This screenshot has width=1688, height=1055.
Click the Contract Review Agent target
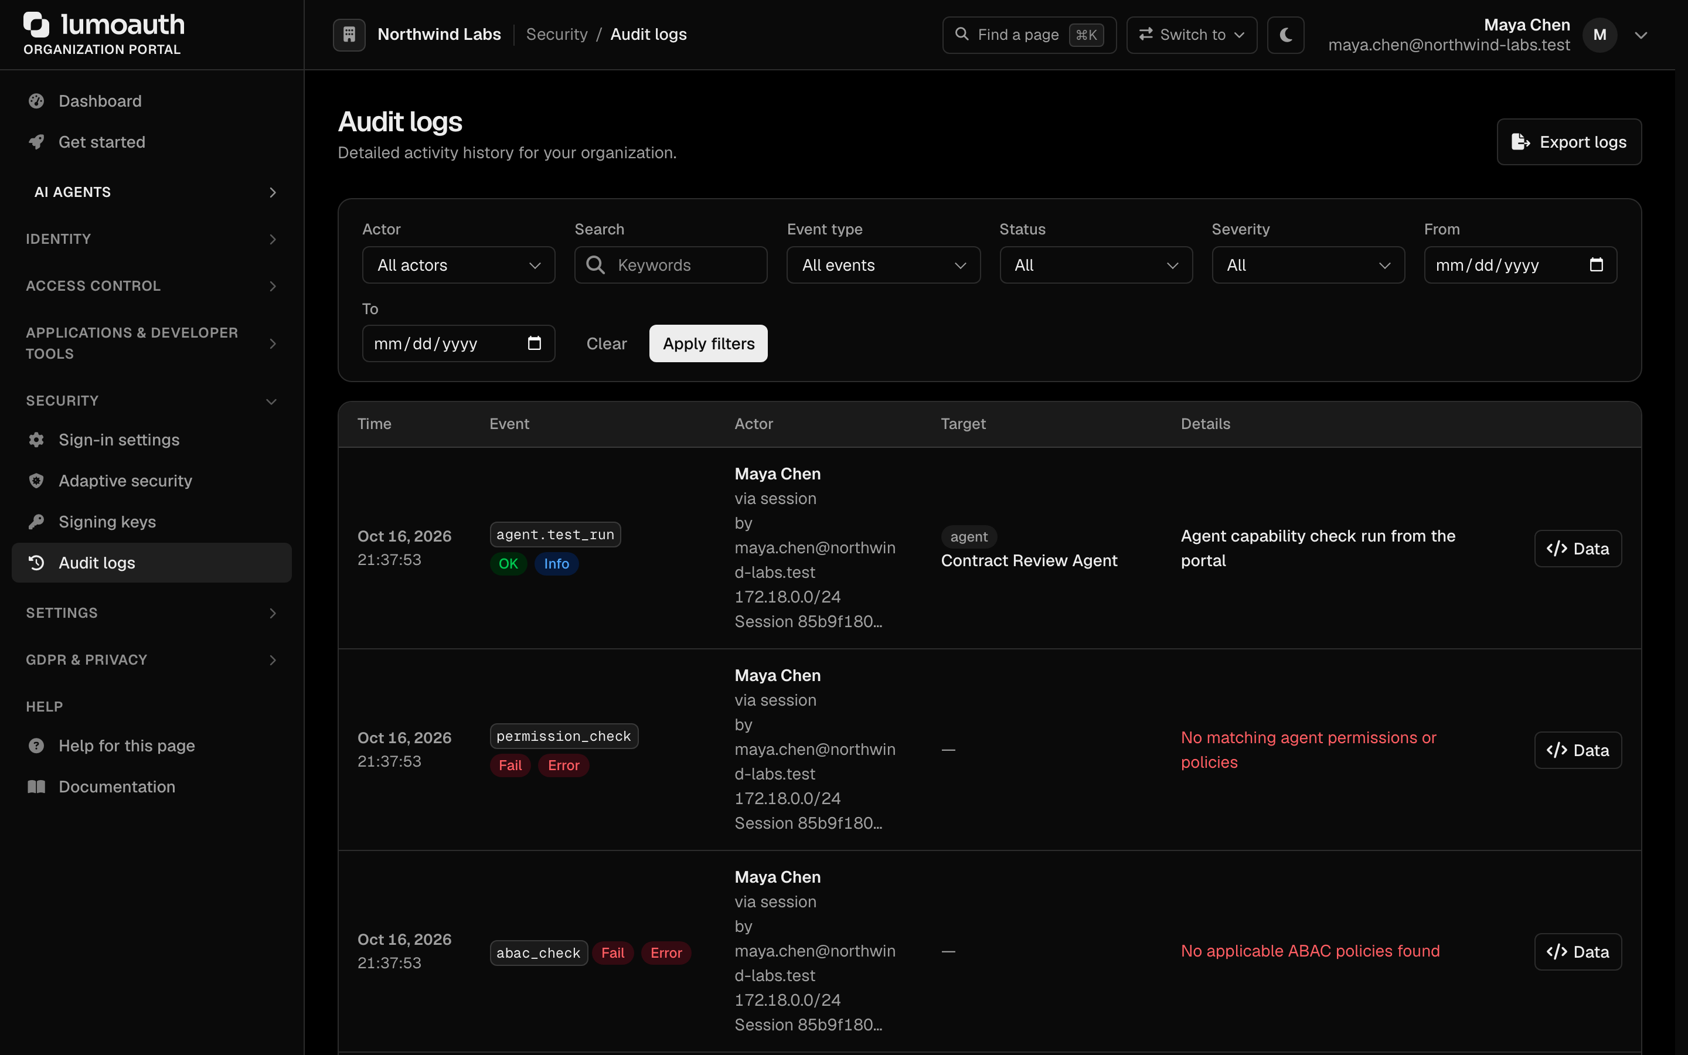click(x=1029, y=560)
